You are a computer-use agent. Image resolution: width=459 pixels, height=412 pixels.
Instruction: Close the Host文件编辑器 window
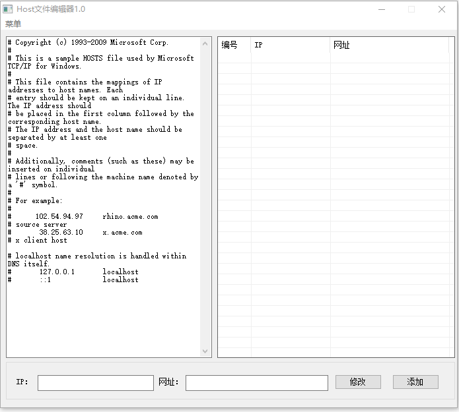[442, 9]
